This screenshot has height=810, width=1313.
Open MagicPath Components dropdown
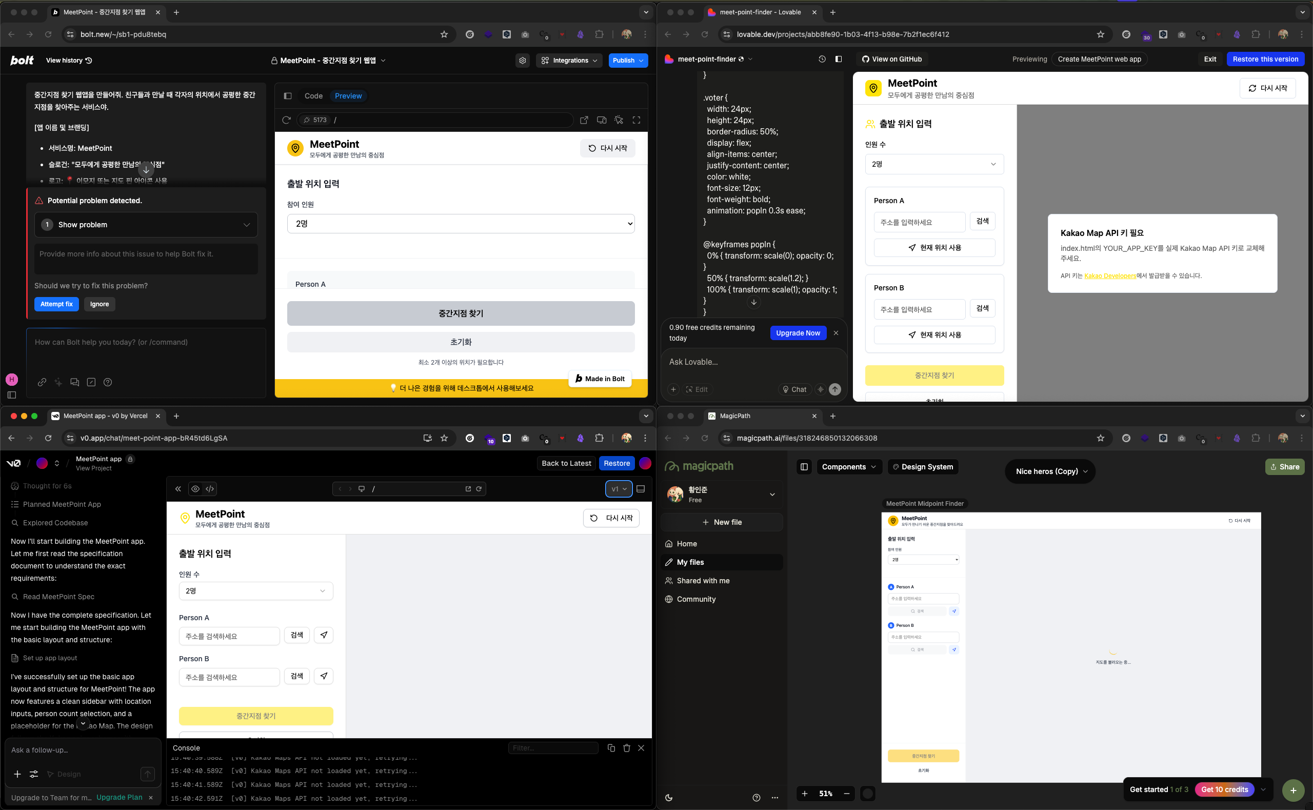click(x=848, y=467)
